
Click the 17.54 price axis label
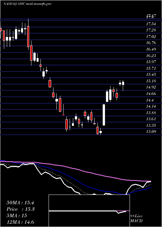[151, 24]
